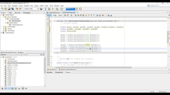
Task: Toggle Show Inherited Members in Navigator
Action: (2, 88)
